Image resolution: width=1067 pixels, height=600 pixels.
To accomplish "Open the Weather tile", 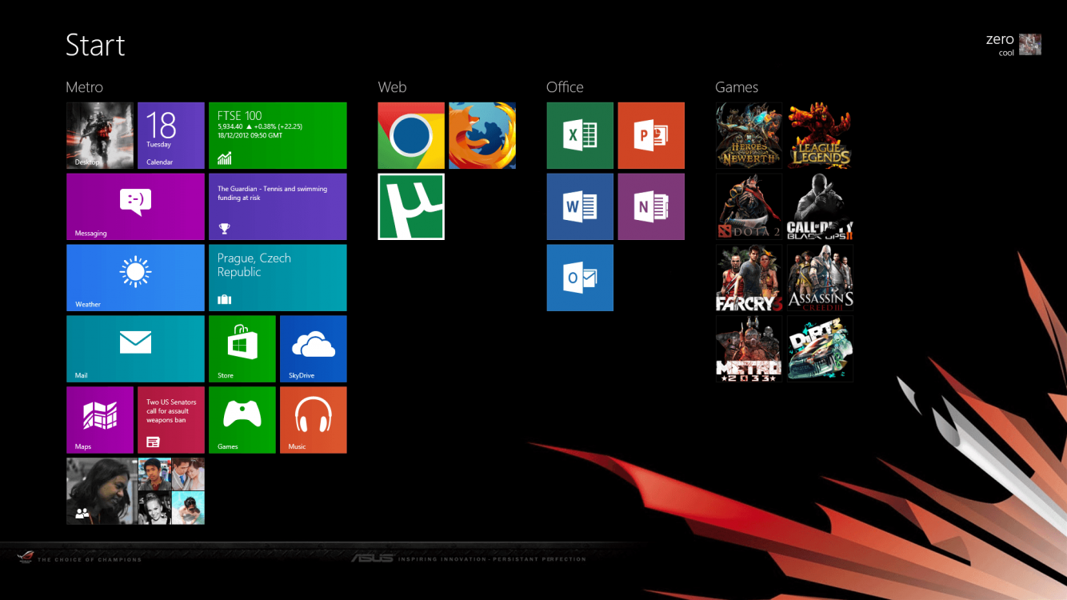I will pyautogui.click(x=135, y=278).
